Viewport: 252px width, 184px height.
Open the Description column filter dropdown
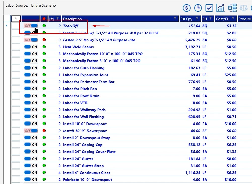[x=175, y=19]
